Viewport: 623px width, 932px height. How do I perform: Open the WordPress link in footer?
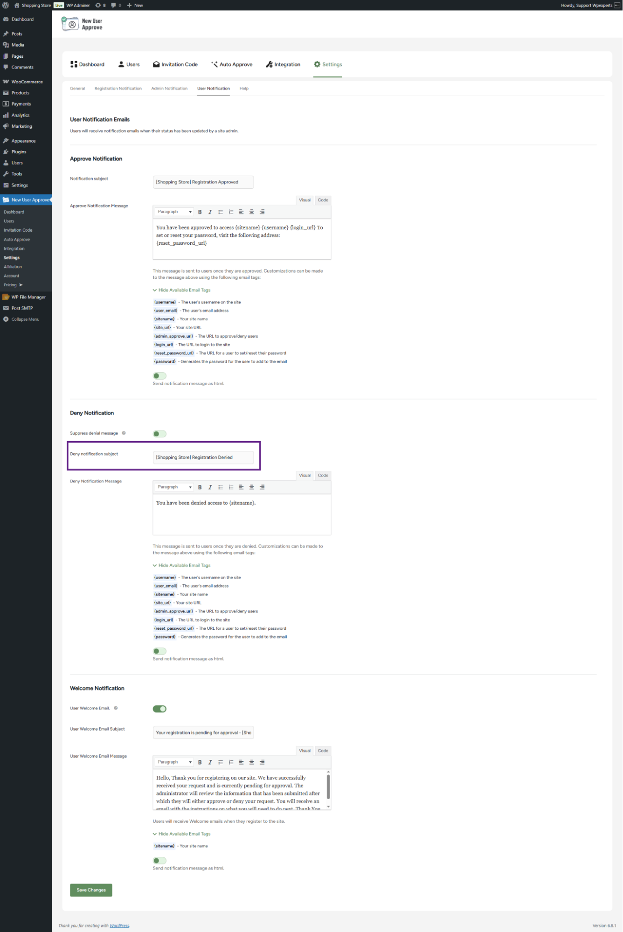[119, 925]
